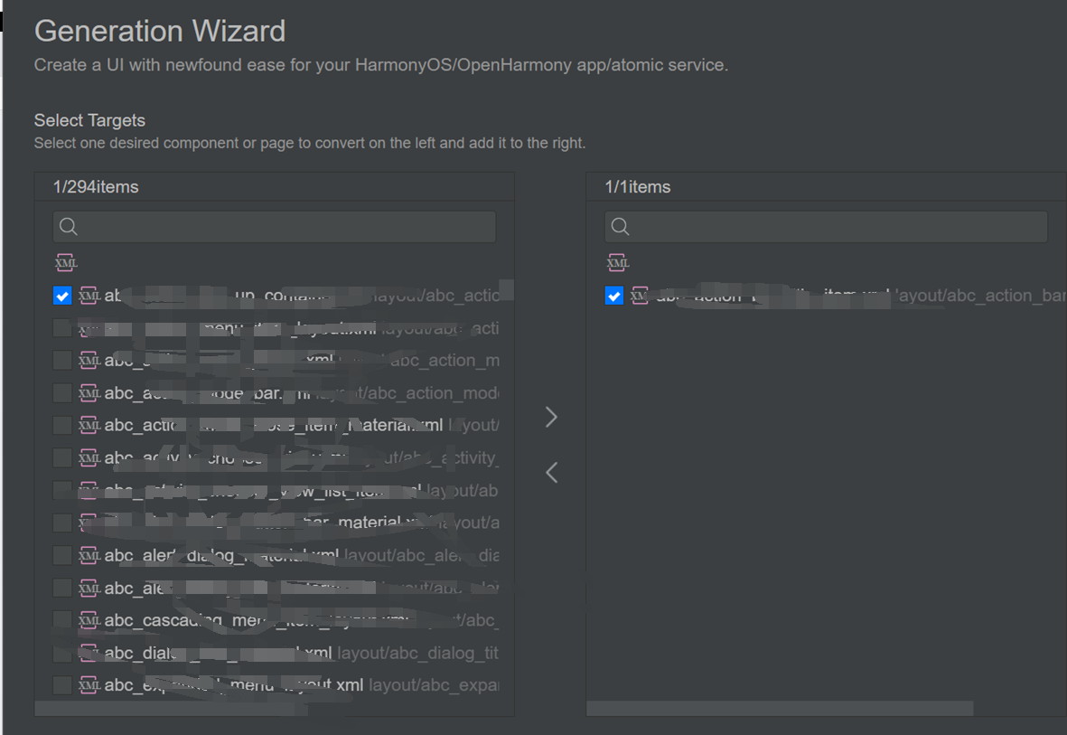This screenshot has width=1067, height=735.
Task: Click XML file icon of abc_cascading_menu_item row
Action: pyautogui.click(x=89, y=620)
